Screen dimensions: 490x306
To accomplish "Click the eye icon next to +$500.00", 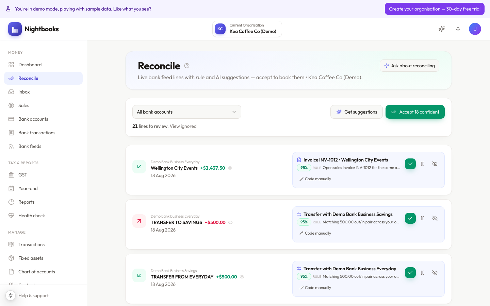I will tap(242, 277).
